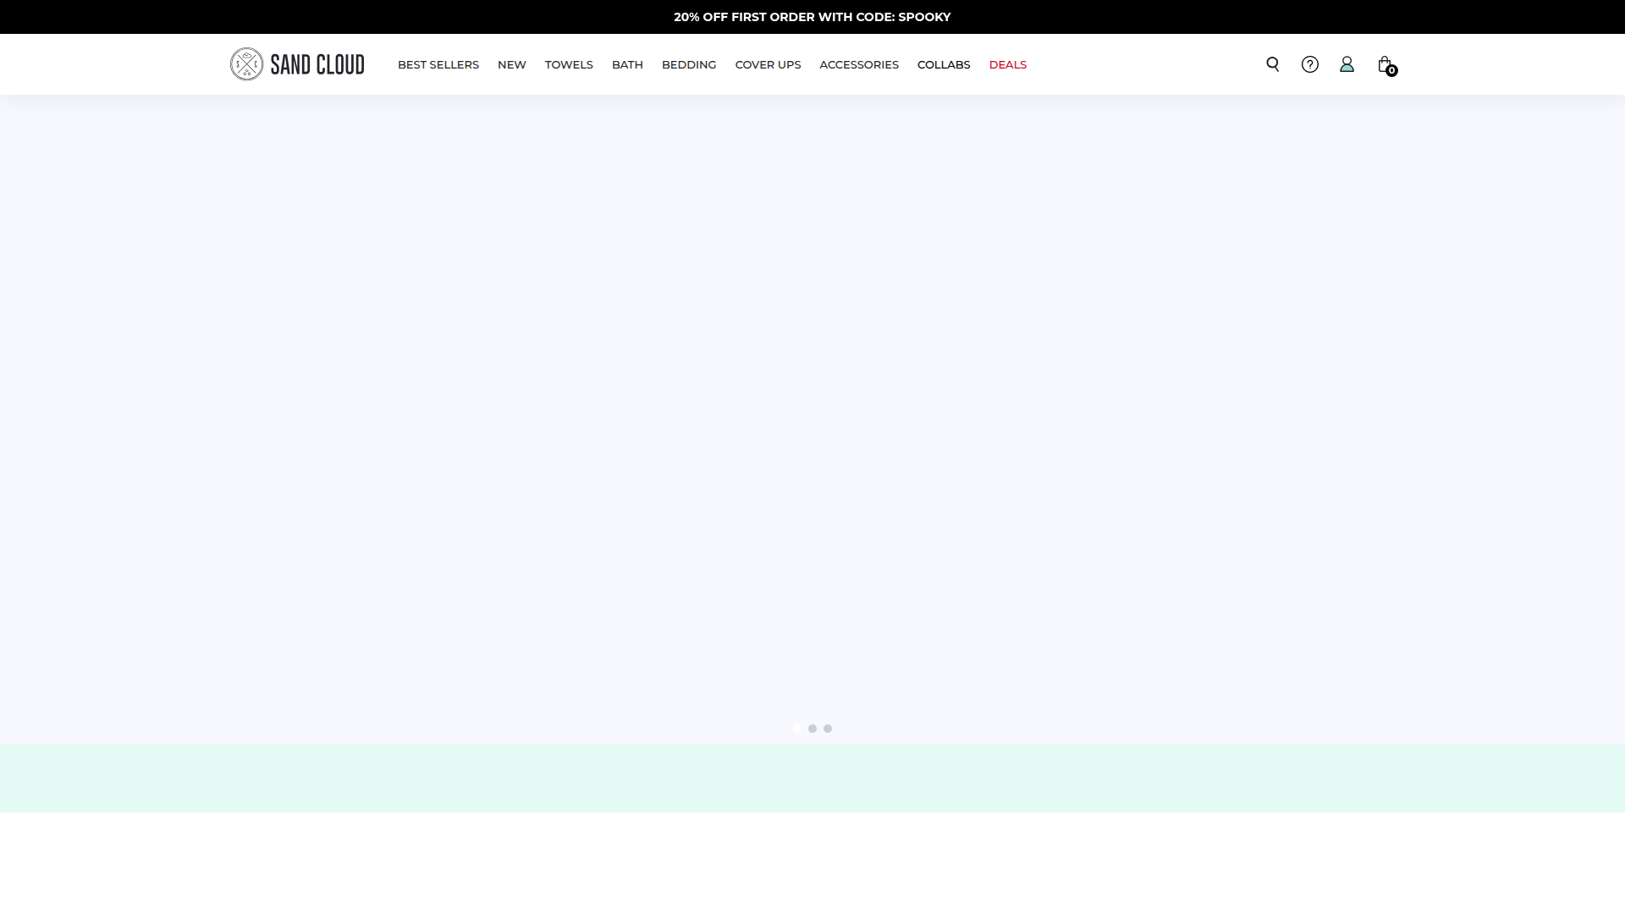Open the TOWELS menu
Viewport: 1625px width, 914px height.
click(569, 64)
